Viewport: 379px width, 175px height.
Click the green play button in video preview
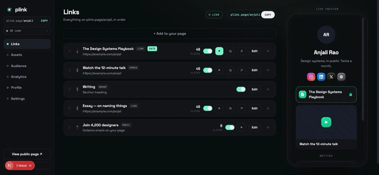[x=326, y=122]
